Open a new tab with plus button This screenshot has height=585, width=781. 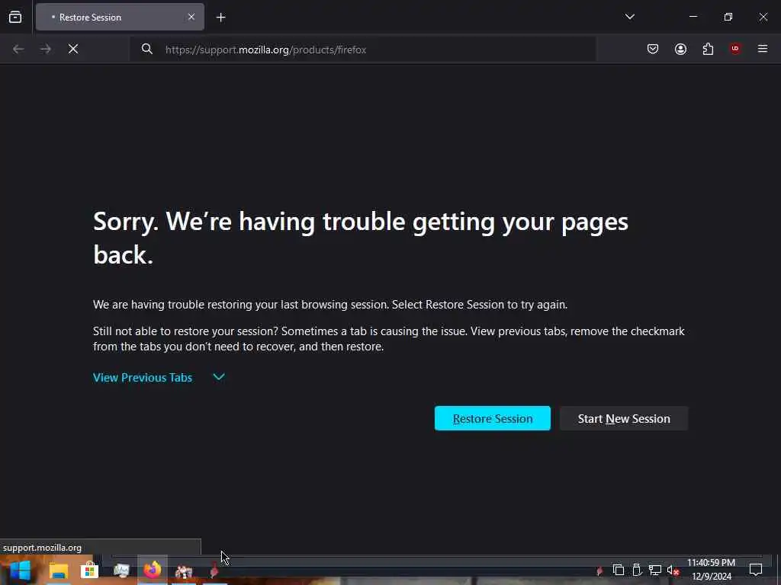220,18
